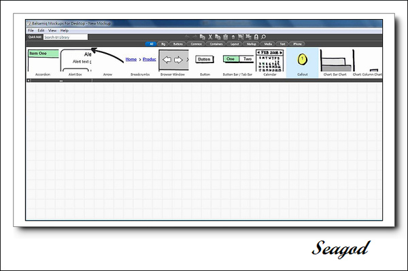The height and width of the screenshot is (271, 408).
Task: Open the View menu
Action: (x=52, y=31)
